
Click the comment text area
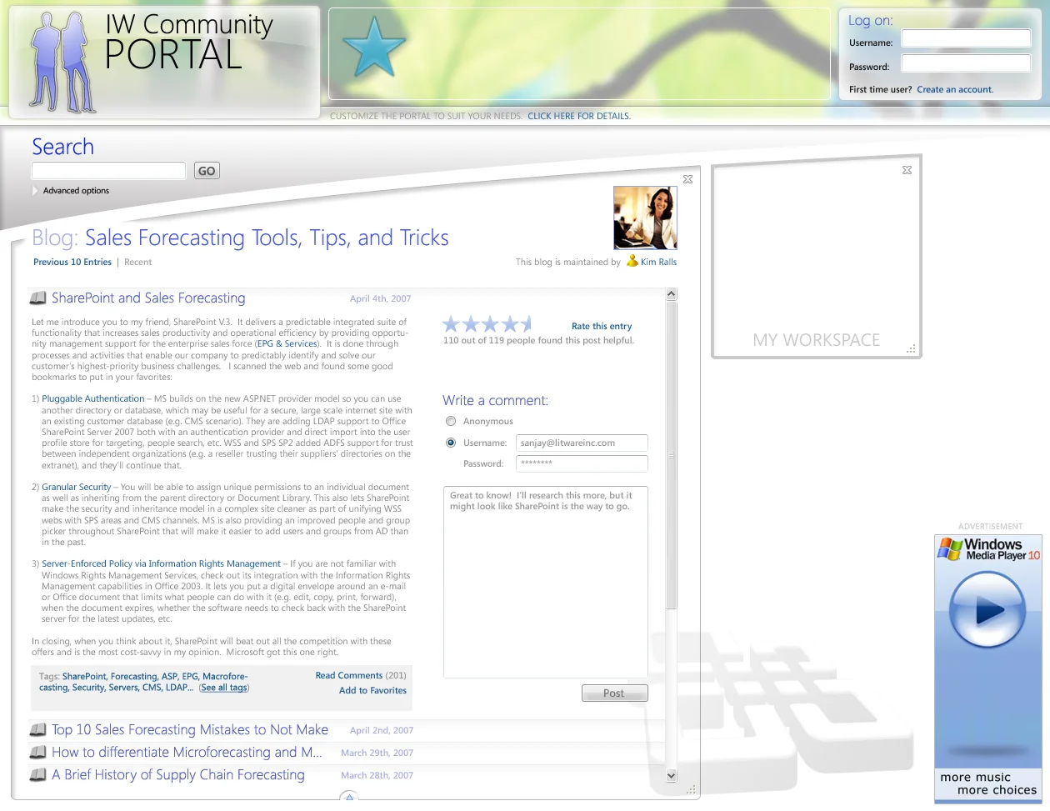click(546, 582)
